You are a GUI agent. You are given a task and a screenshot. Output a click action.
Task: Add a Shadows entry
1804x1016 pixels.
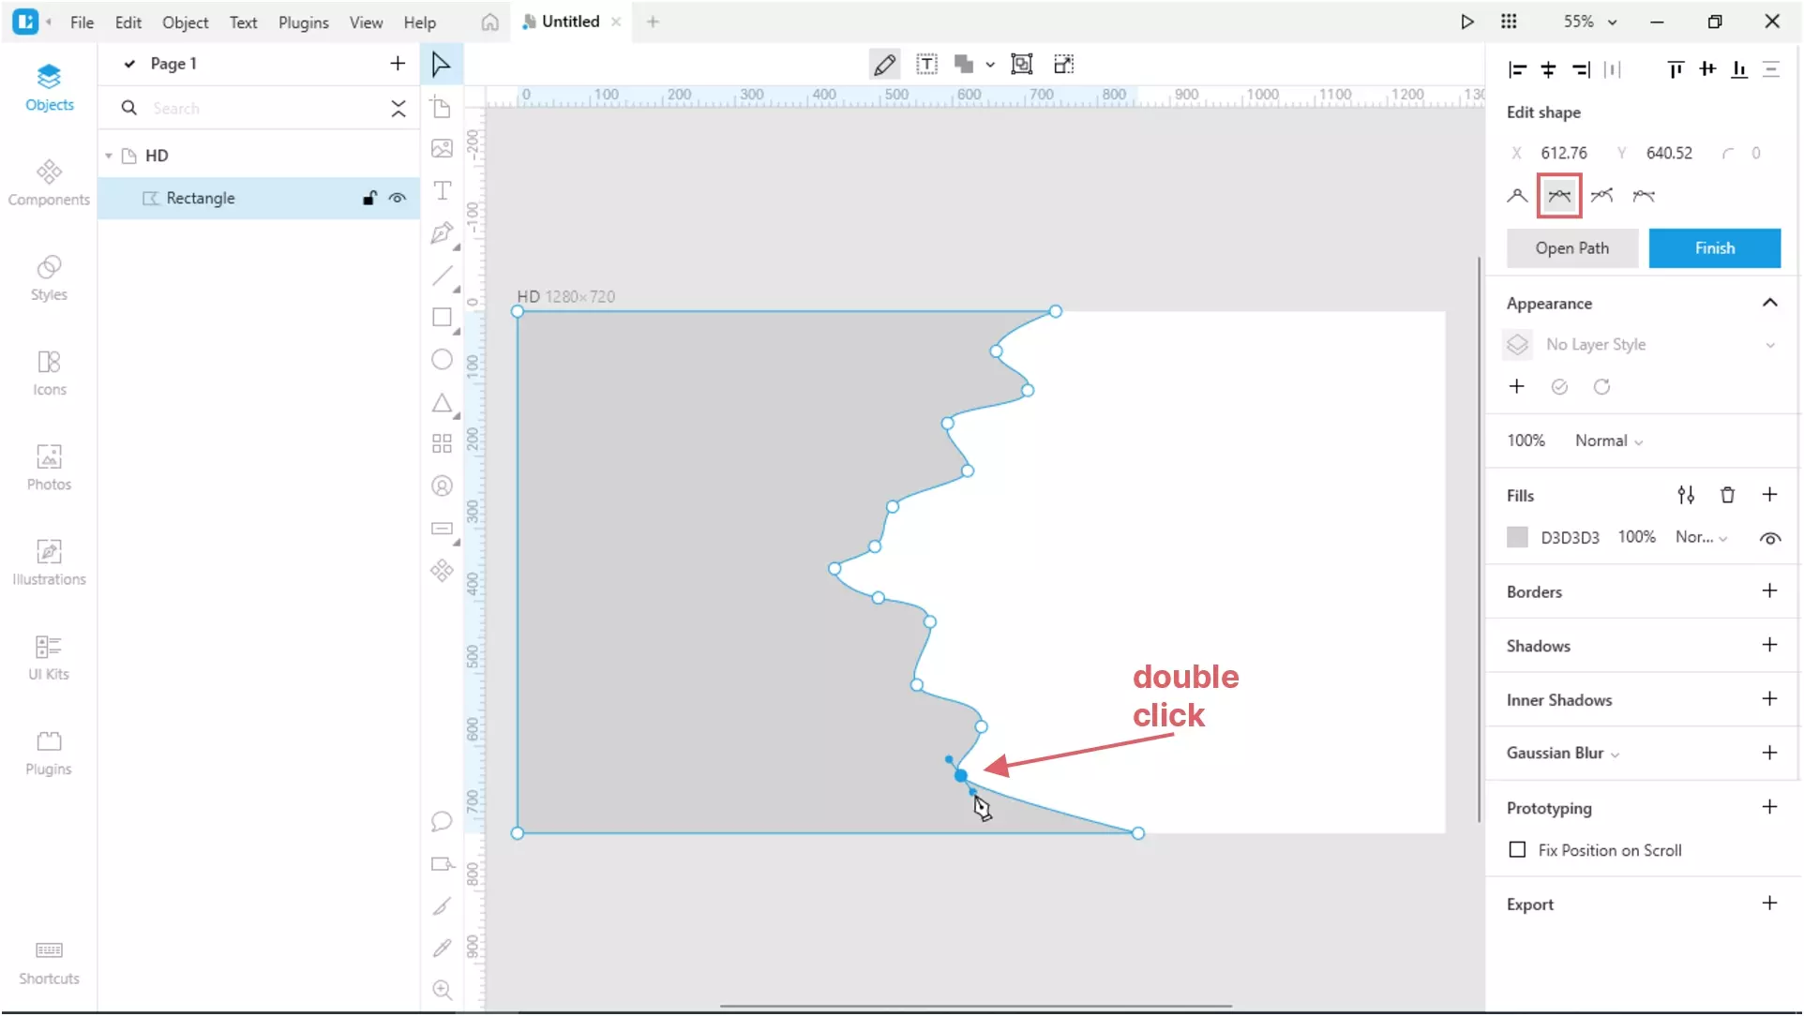(x=1769, y=645)
